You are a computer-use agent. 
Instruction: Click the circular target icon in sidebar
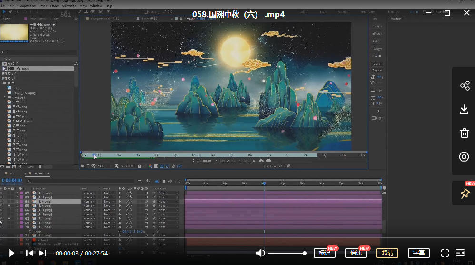tap(465, 157)
